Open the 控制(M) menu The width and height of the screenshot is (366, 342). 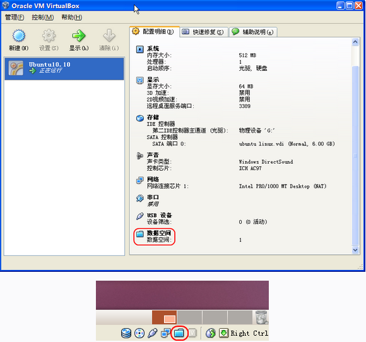[x=42, y=17]
